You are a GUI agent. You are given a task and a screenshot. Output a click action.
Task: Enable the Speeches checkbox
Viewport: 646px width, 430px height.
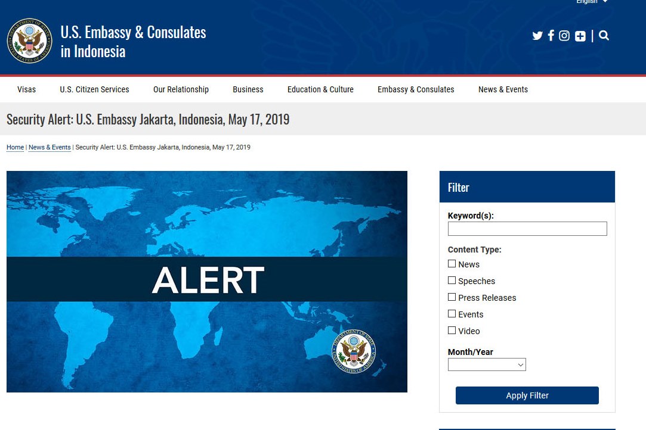[x=452, y=281]
